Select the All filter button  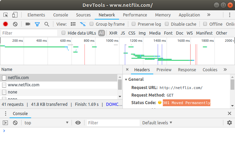(x=102, y=33)
